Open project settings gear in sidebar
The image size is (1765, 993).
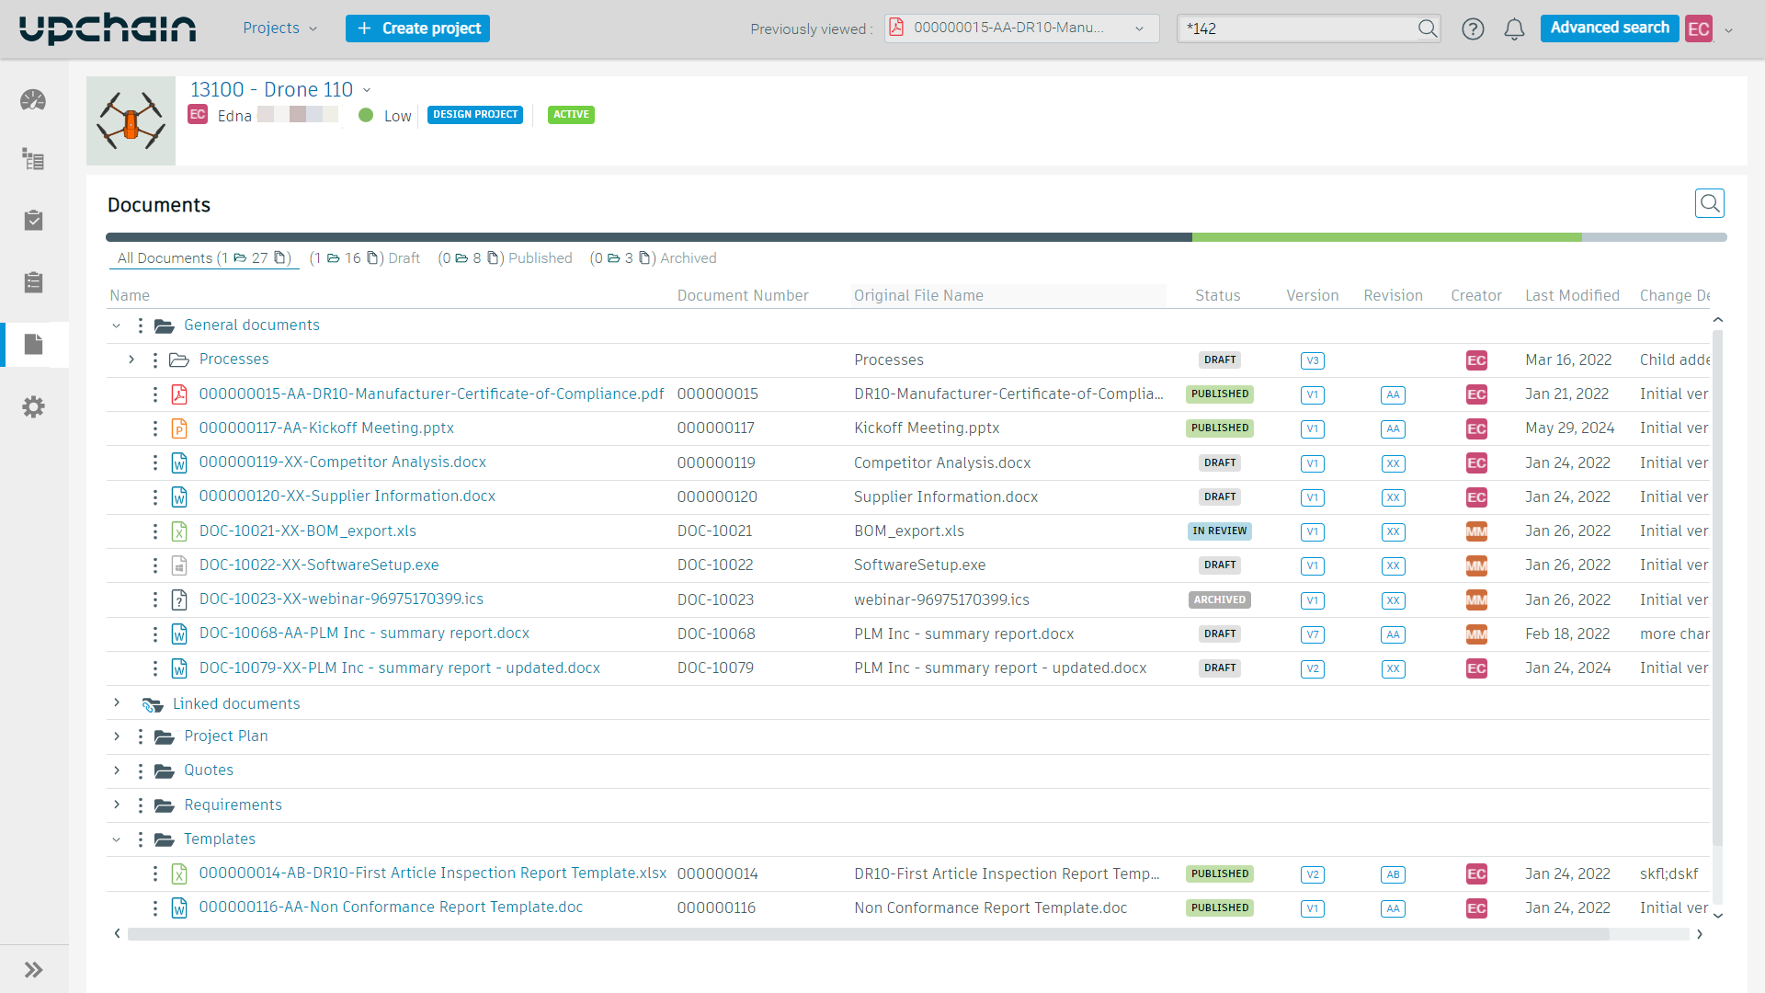(x=33, y=406)
